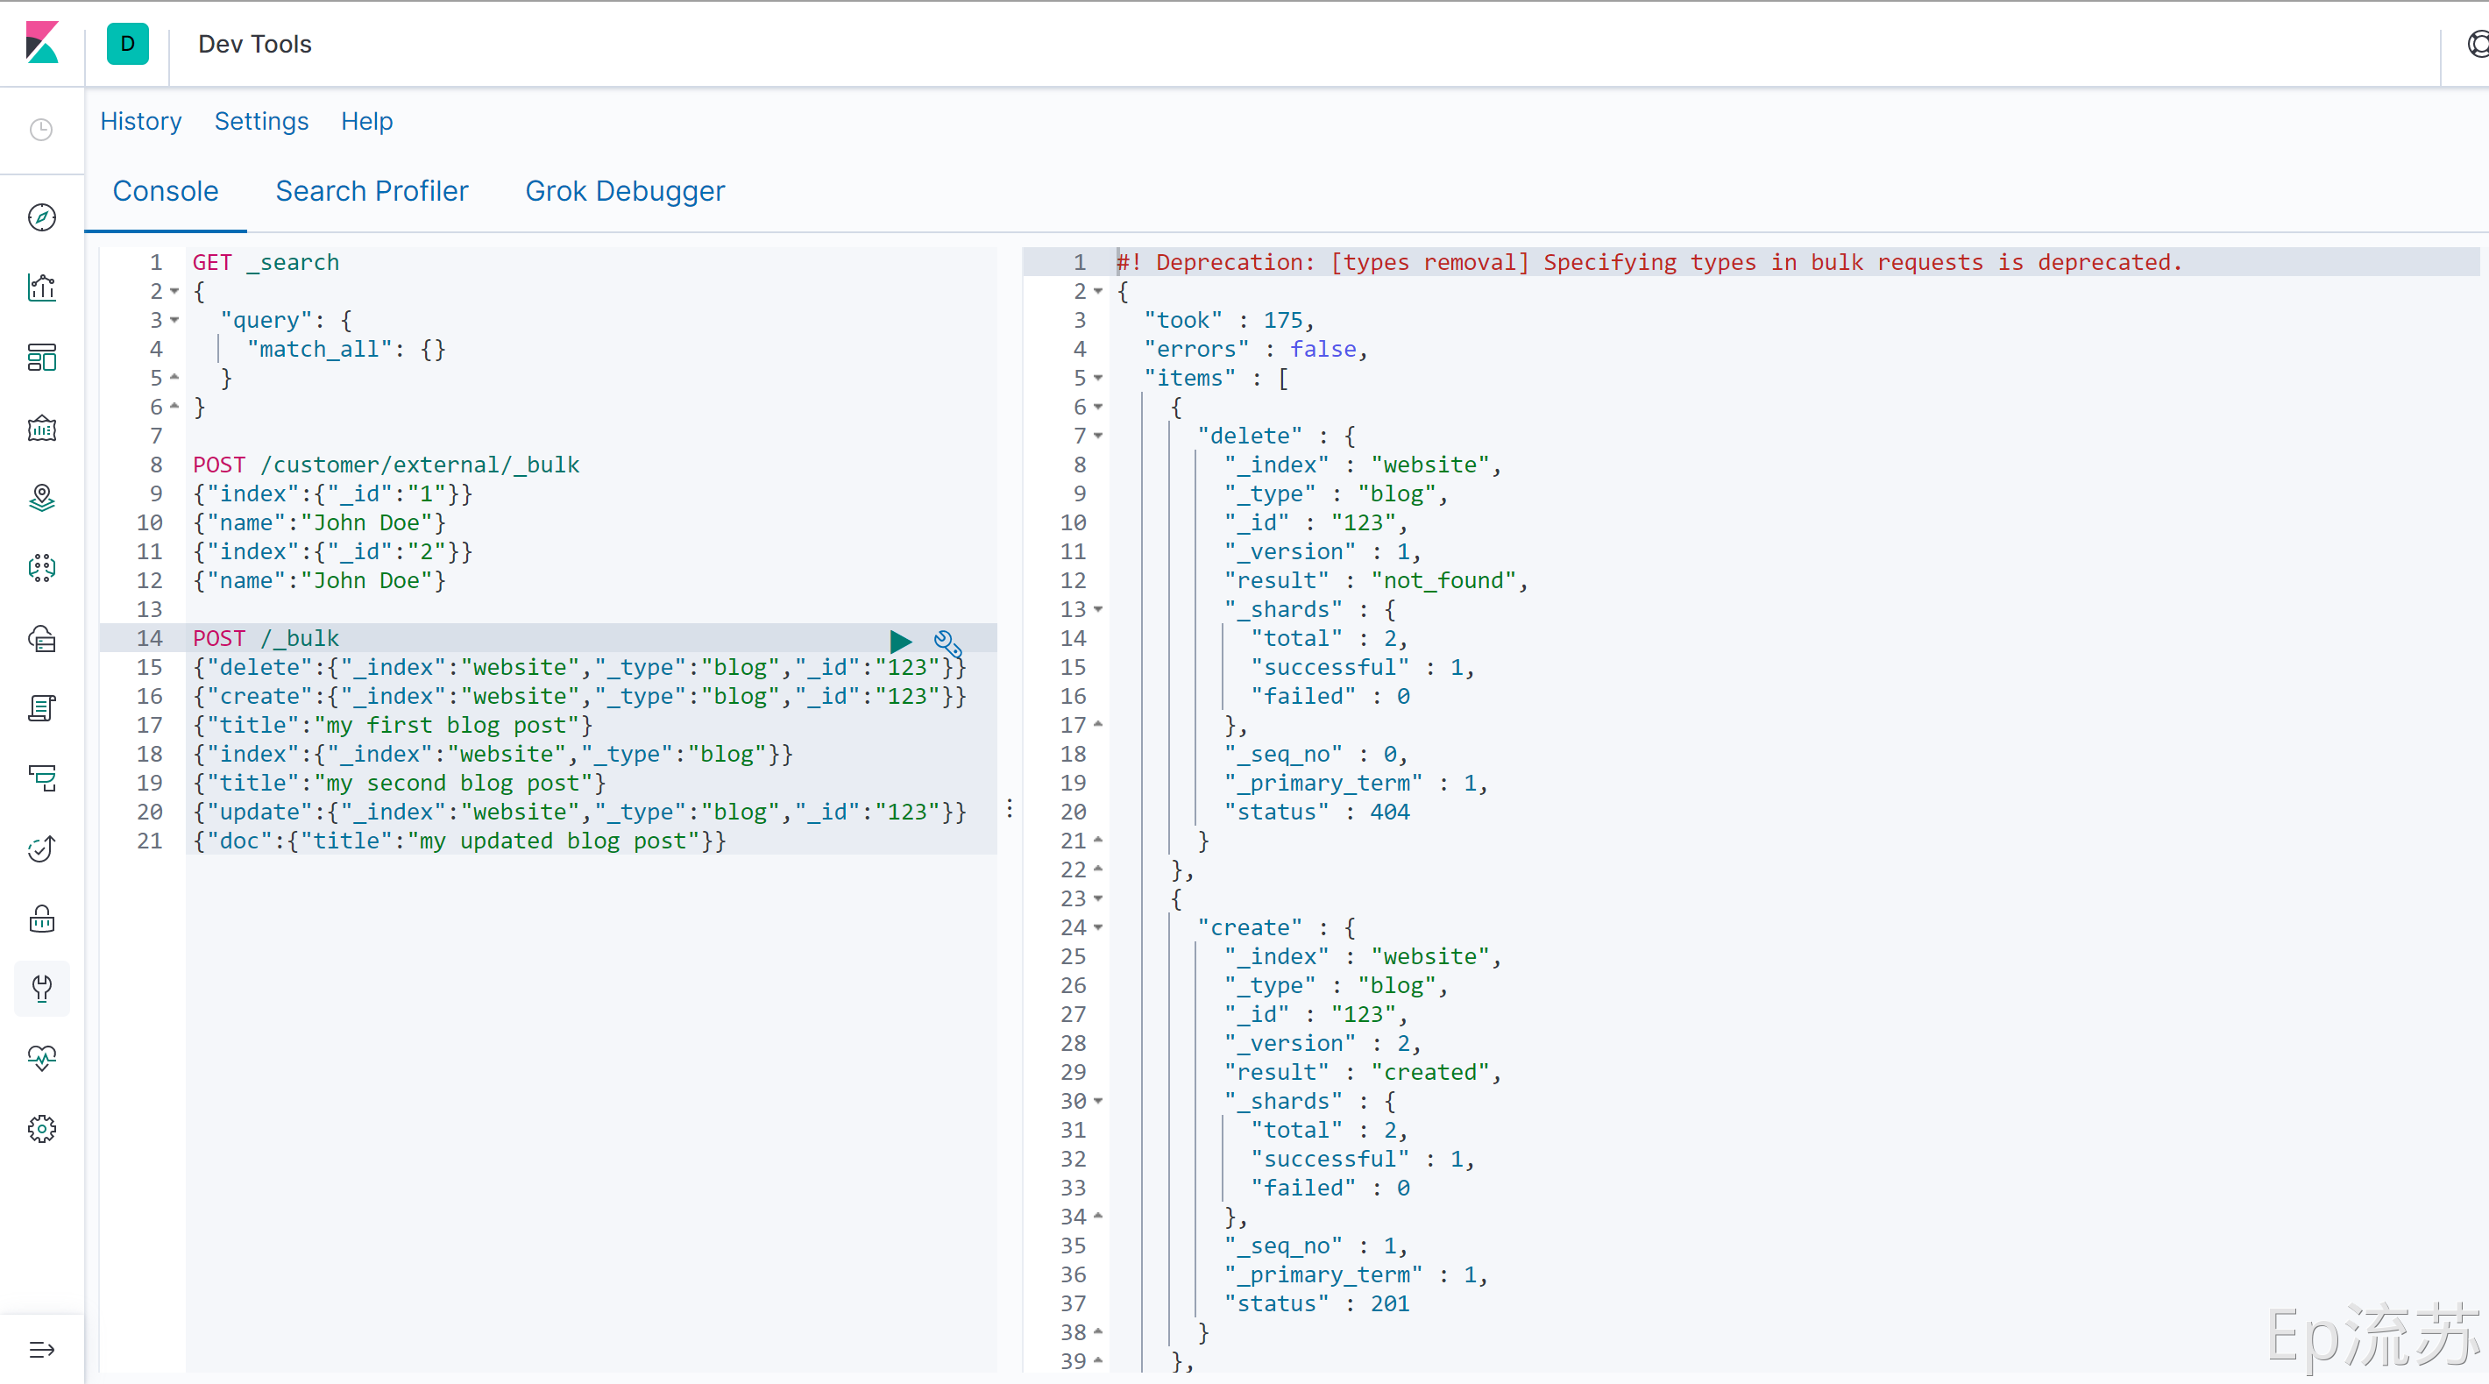Toggle fold arrow at editor line 5

(174, 377)
